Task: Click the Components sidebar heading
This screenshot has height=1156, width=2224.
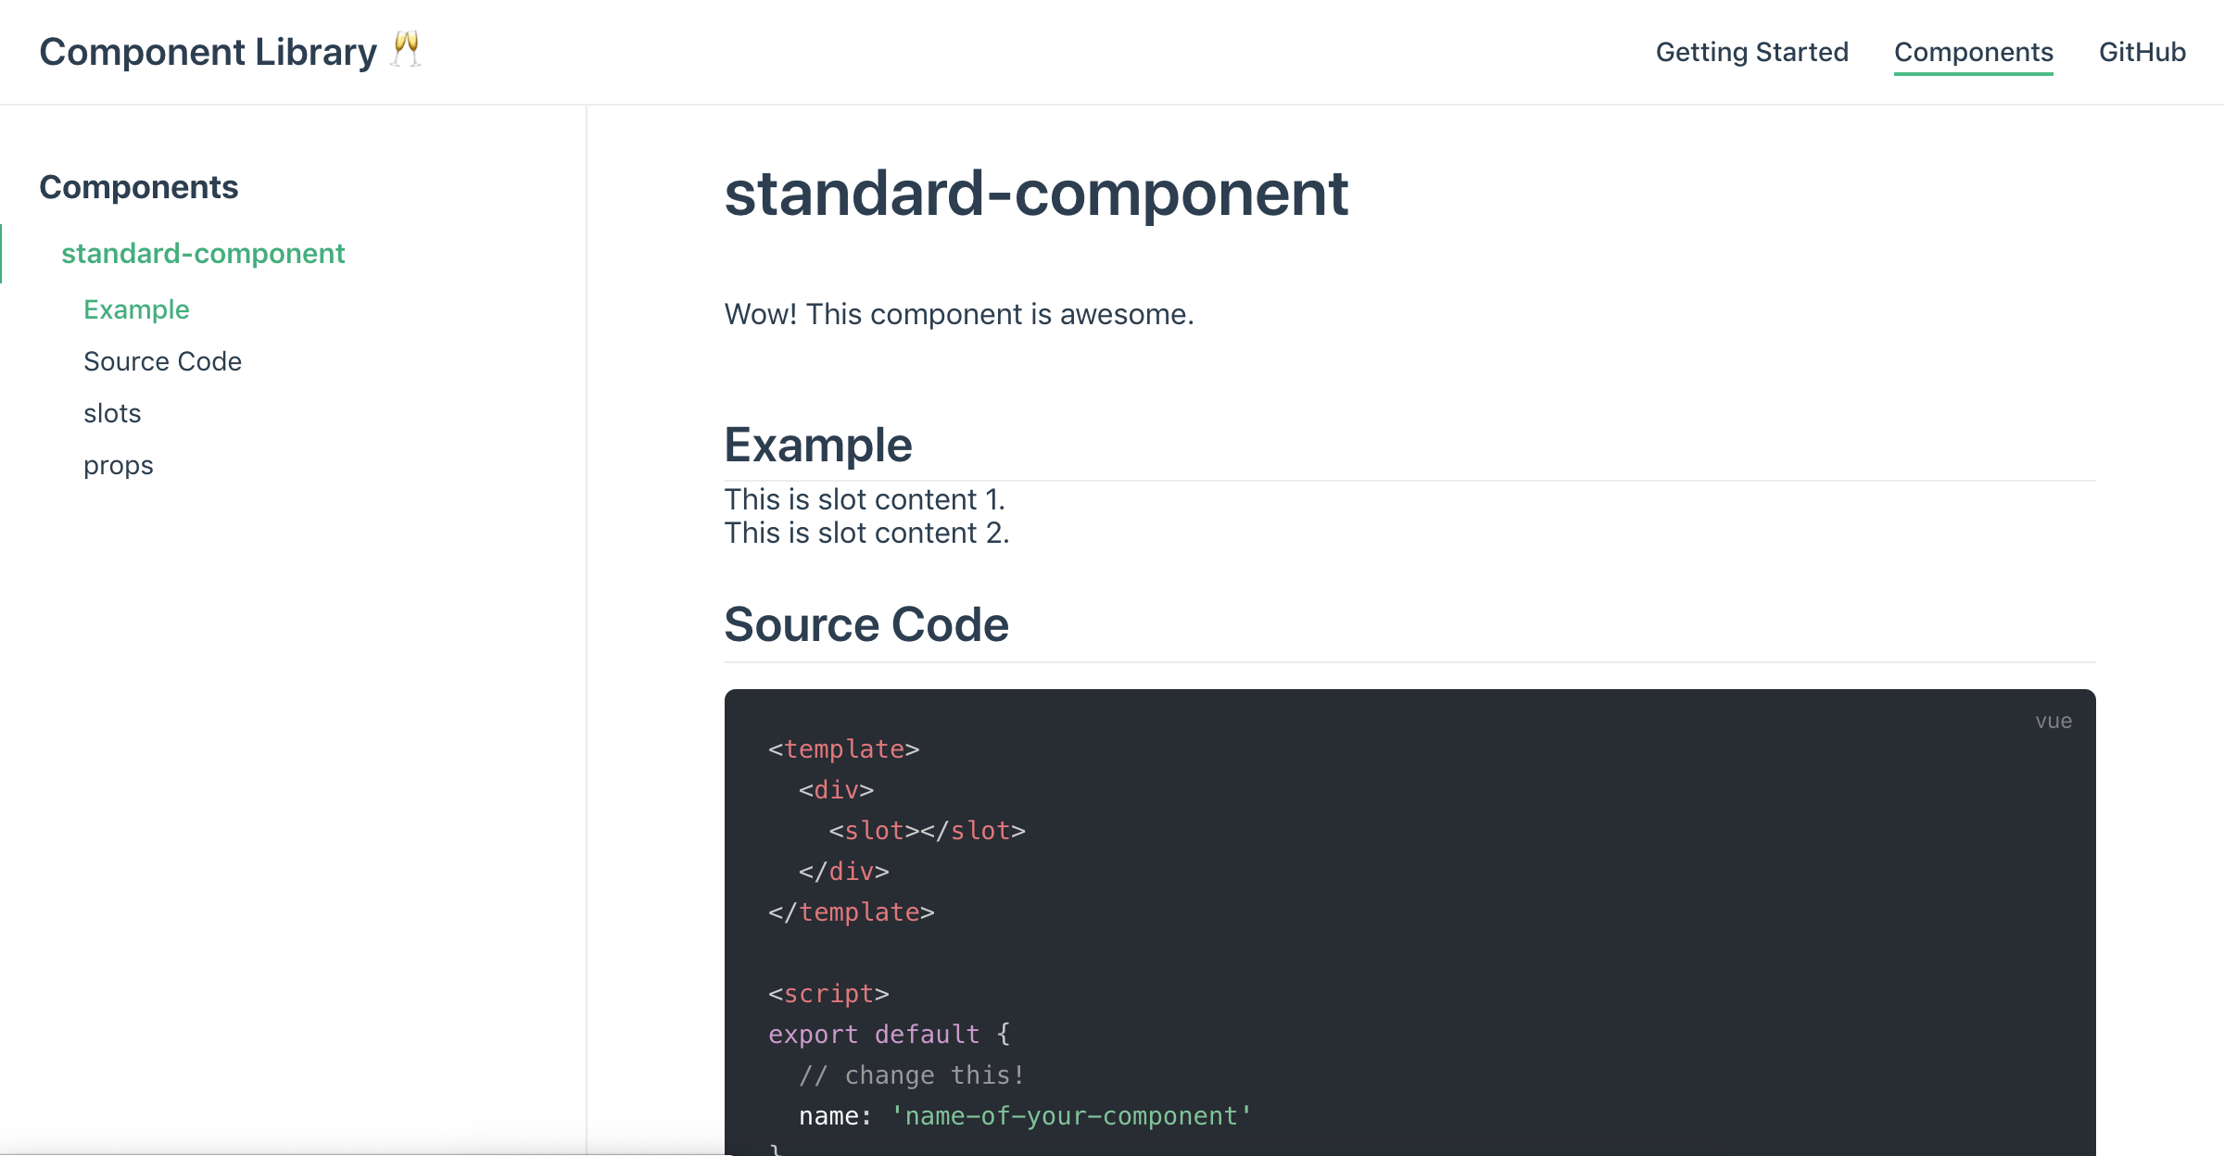Action: pos(139,187)
